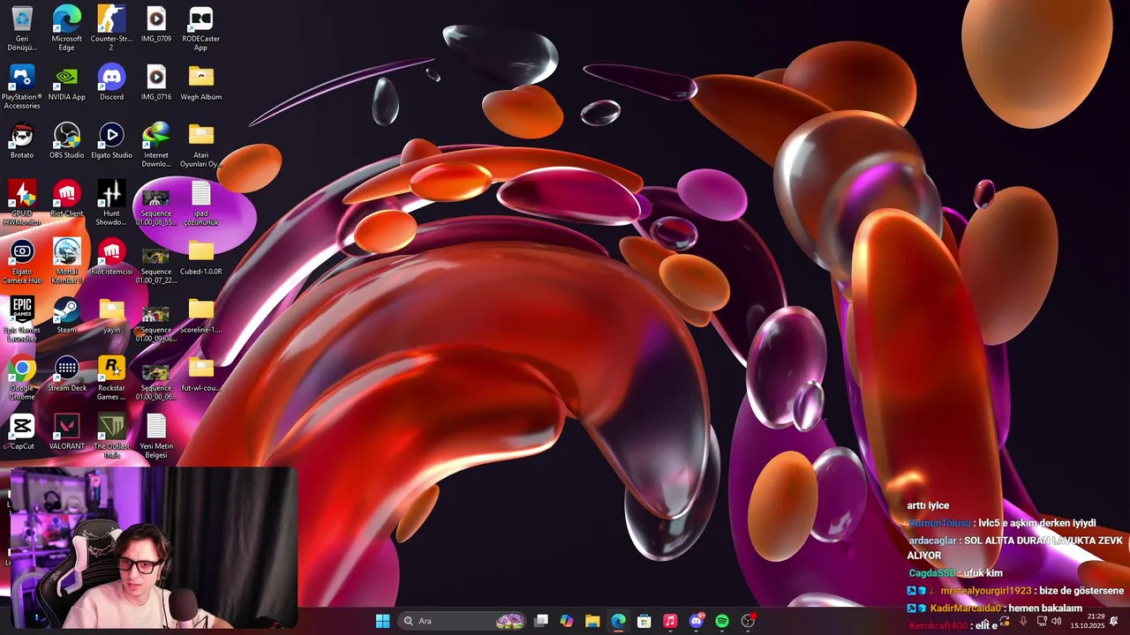The width and height of the screenshot is (1130, 635).
Task: Open Apple Music from the taskbar
Action: click(670, 621)
